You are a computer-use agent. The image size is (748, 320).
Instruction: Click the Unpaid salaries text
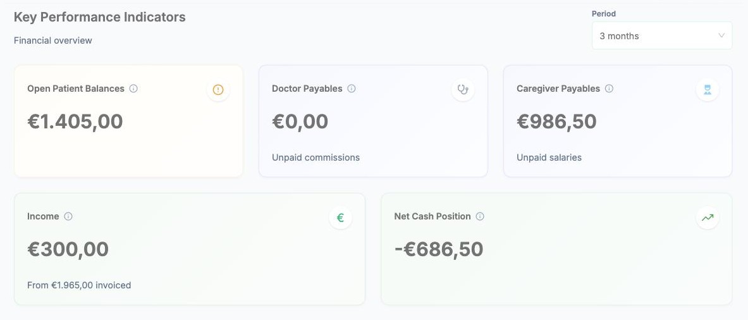click(549, 157)
